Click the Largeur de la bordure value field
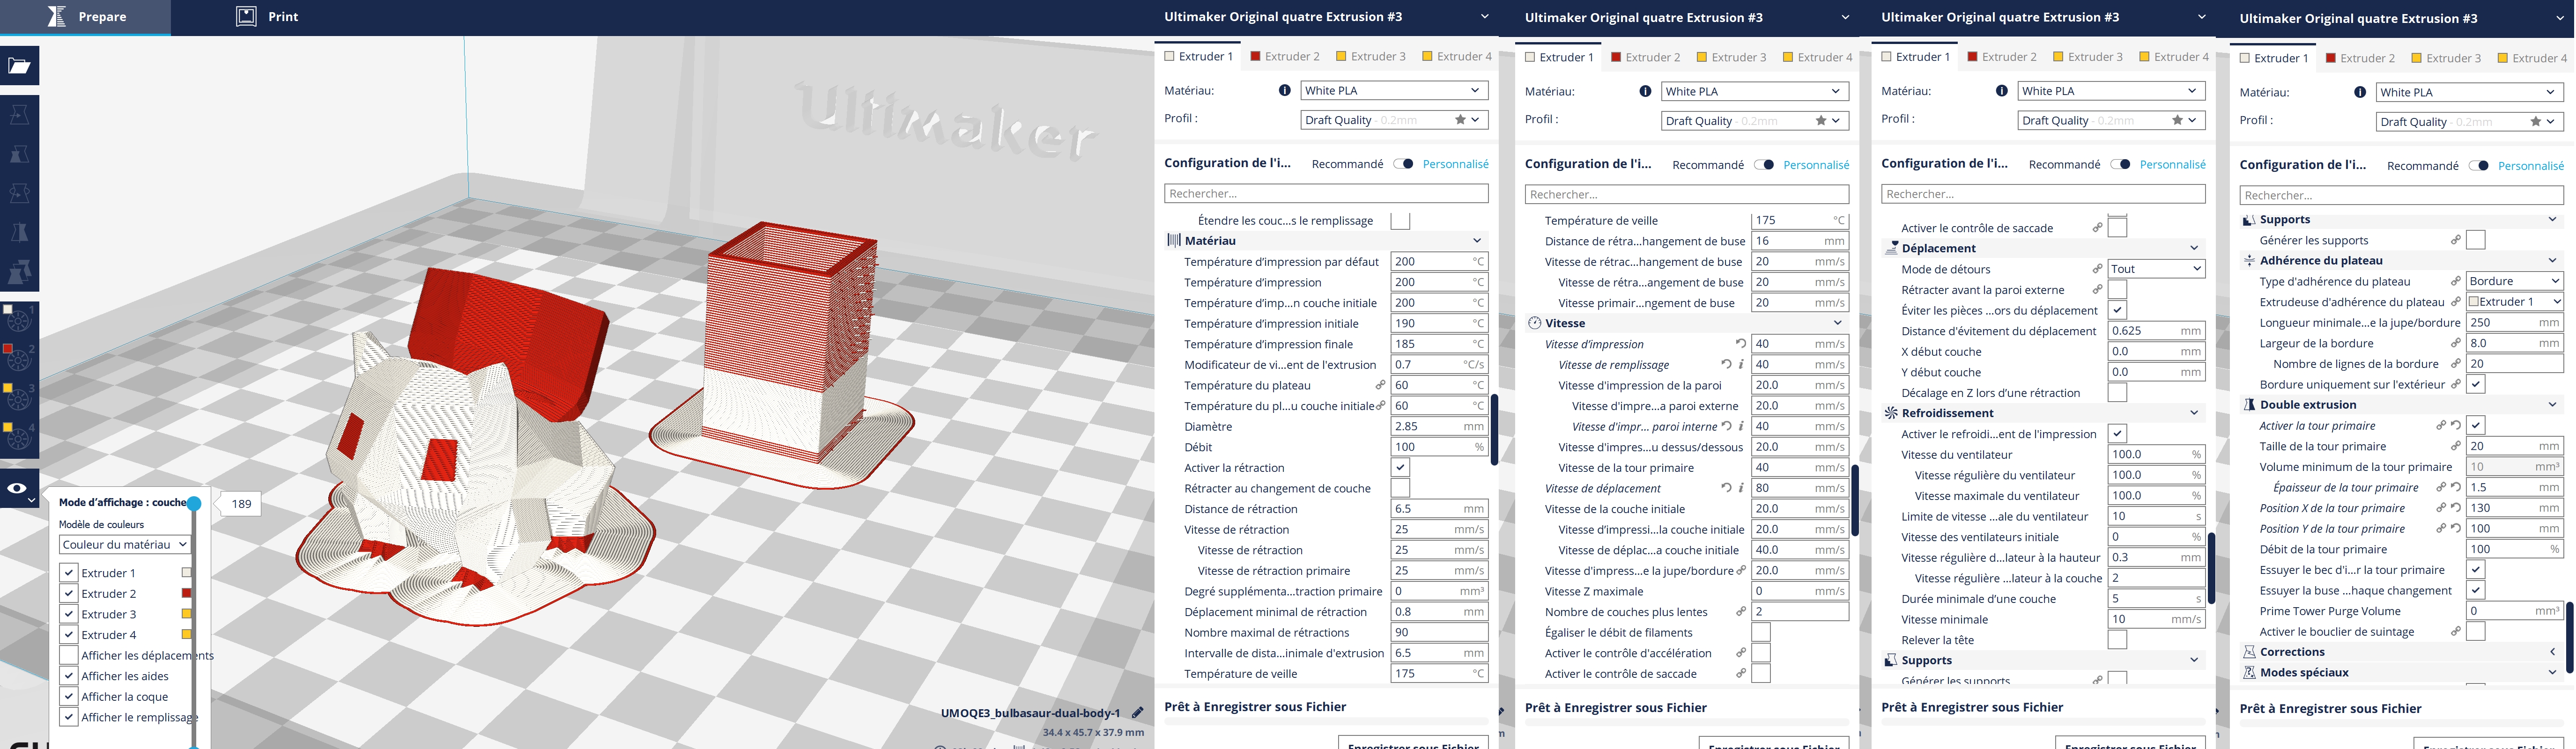The width and height of the screenshot is (2576, 749). point(2514,344)
